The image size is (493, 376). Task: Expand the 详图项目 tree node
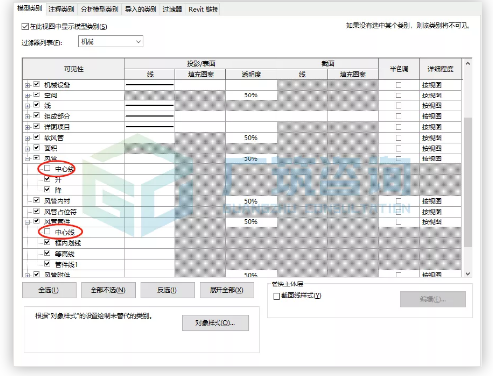[27, 127]
